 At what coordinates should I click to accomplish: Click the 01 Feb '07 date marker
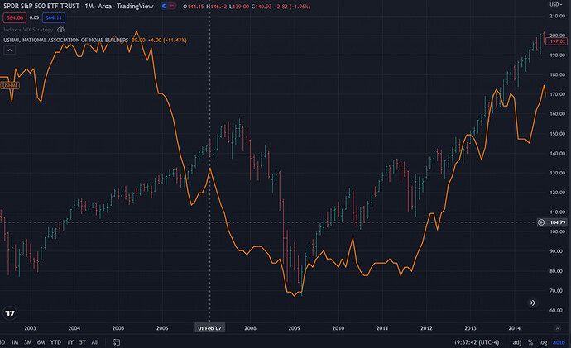click(209, 328)
